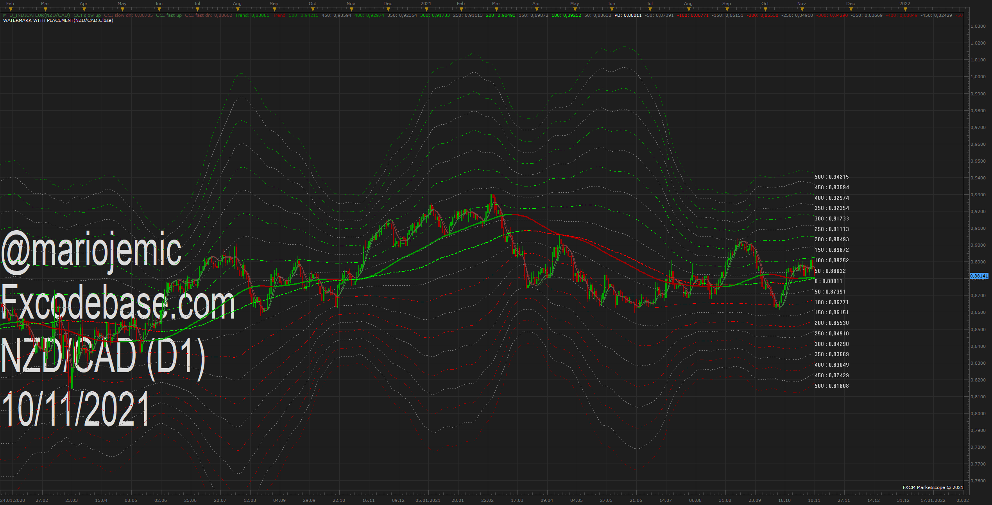Click the 500 : 0,81808 level label beside chart
Viewport: 992px width, 505px height.
(832, 386)
